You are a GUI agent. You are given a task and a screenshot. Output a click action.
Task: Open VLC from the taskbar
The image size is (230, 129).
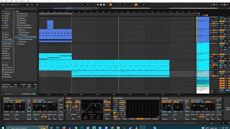coord(137,128)
